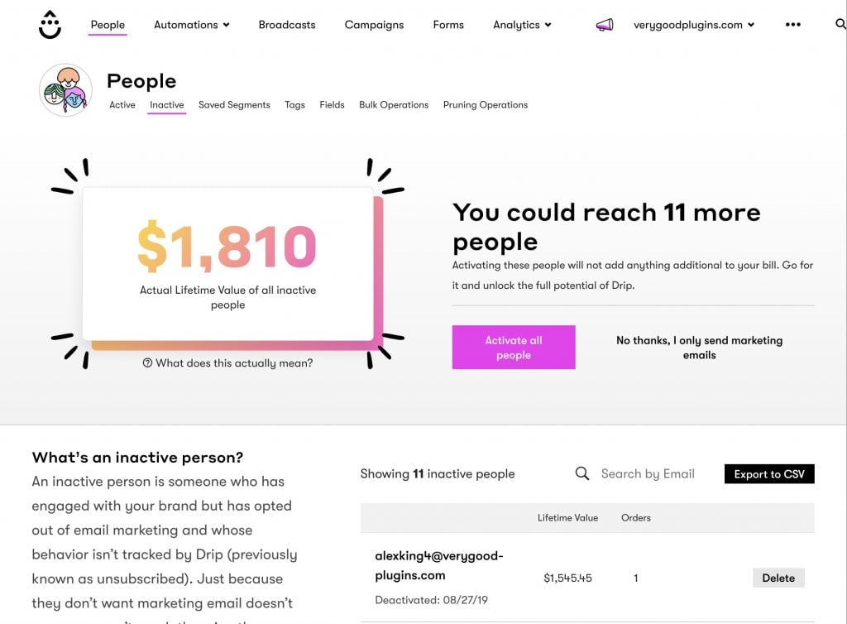Expand the Analytics dropdown menu
This screenshot has height=624, width=847.
click(x=522, y=25)
